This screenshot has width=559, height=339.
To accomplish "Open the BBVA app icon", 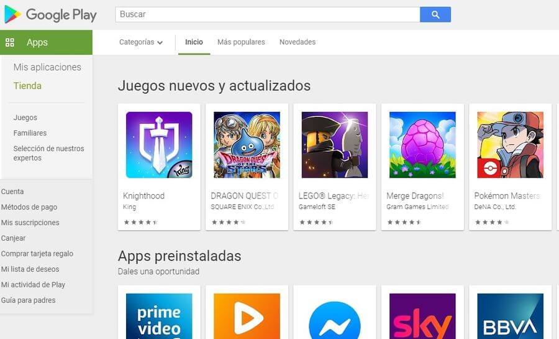I will coord(510,316).
